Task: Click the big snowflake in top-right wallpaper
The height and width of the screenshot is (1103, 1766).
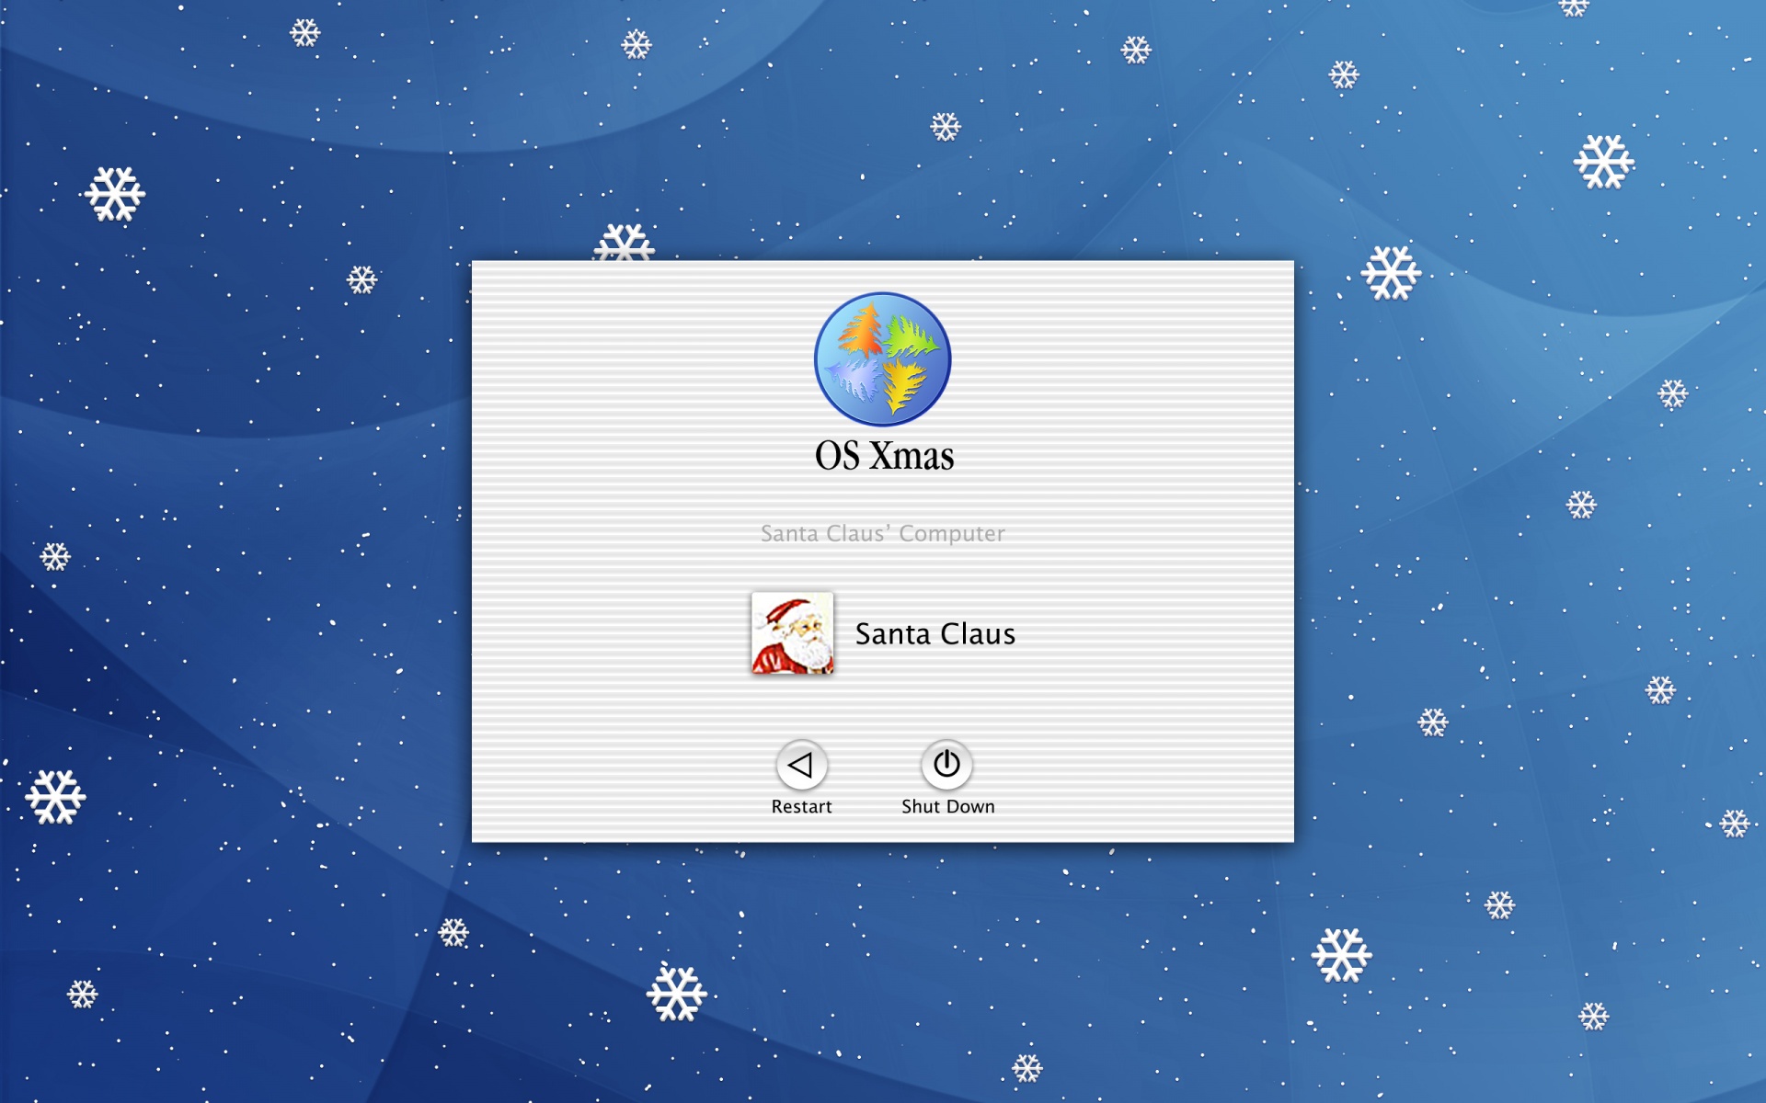Action: [1603, 163]
